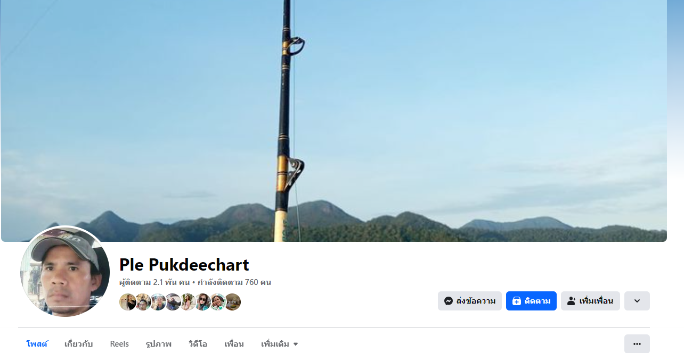Click the last follower avatar in the row

[232, 302]
